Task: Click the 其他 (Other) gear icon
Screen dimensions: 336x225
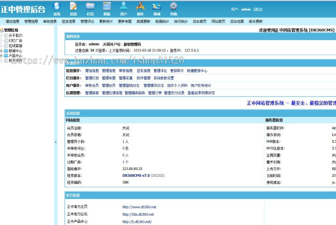Action: tap(173, 7)
